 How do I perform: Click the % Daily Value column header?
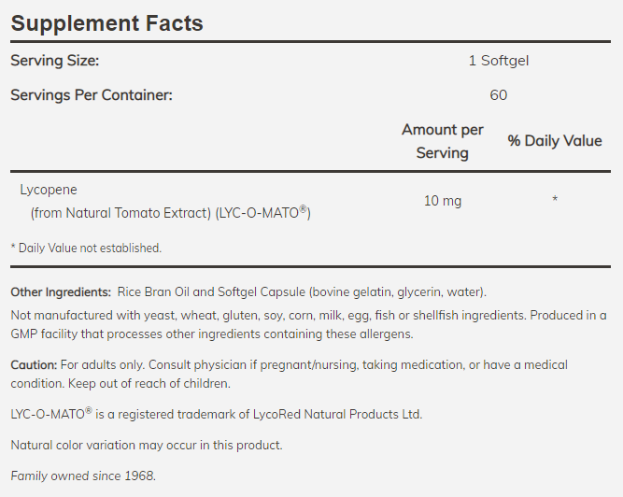click(x=555, y=140)
